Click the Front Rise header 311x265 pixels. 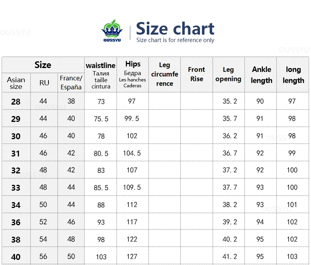[x=196, y=74]
